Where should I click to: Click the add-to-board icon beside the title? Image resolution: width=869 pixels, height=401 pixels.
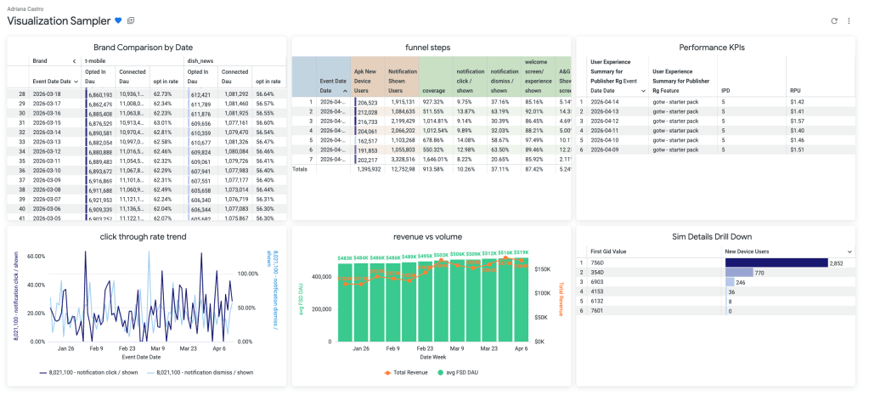tap(131, 20)
